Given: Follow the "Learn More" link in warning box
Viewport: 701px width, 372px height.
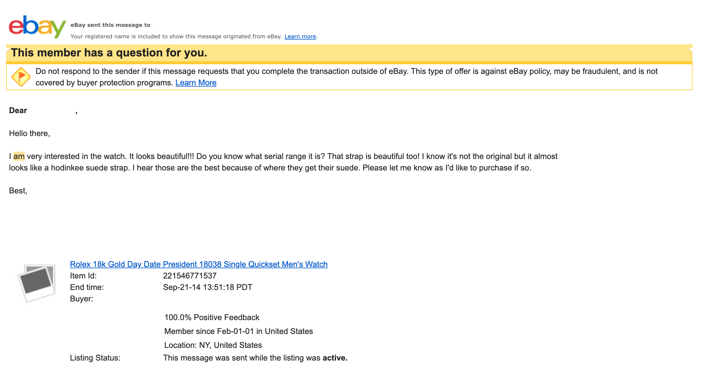Looking at the screenshot, I should tap(196, 83).
